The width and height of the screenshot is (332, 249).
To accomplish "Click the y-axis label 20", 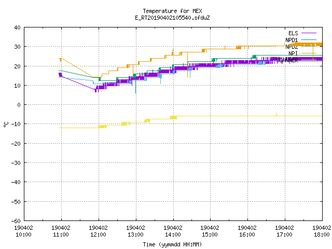I will tap(17, 66).
